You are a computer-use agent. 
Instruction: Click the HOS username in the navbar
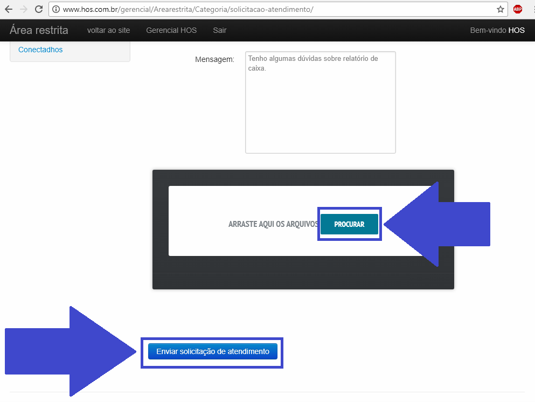click(516, 30)
